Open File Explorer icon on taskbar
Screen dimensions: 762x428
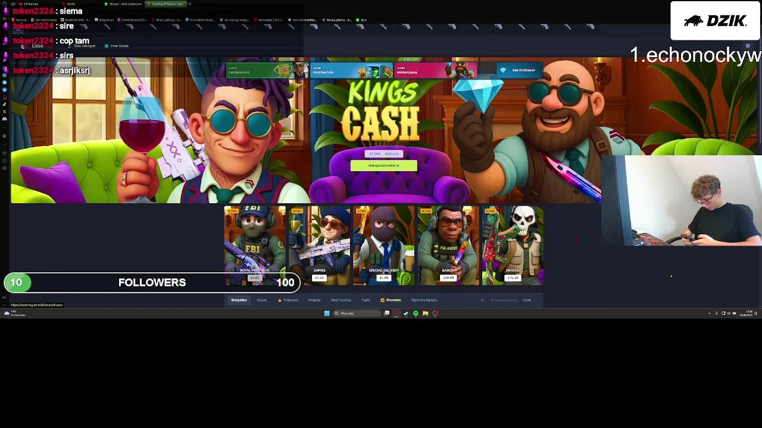[x=425, y=313]
